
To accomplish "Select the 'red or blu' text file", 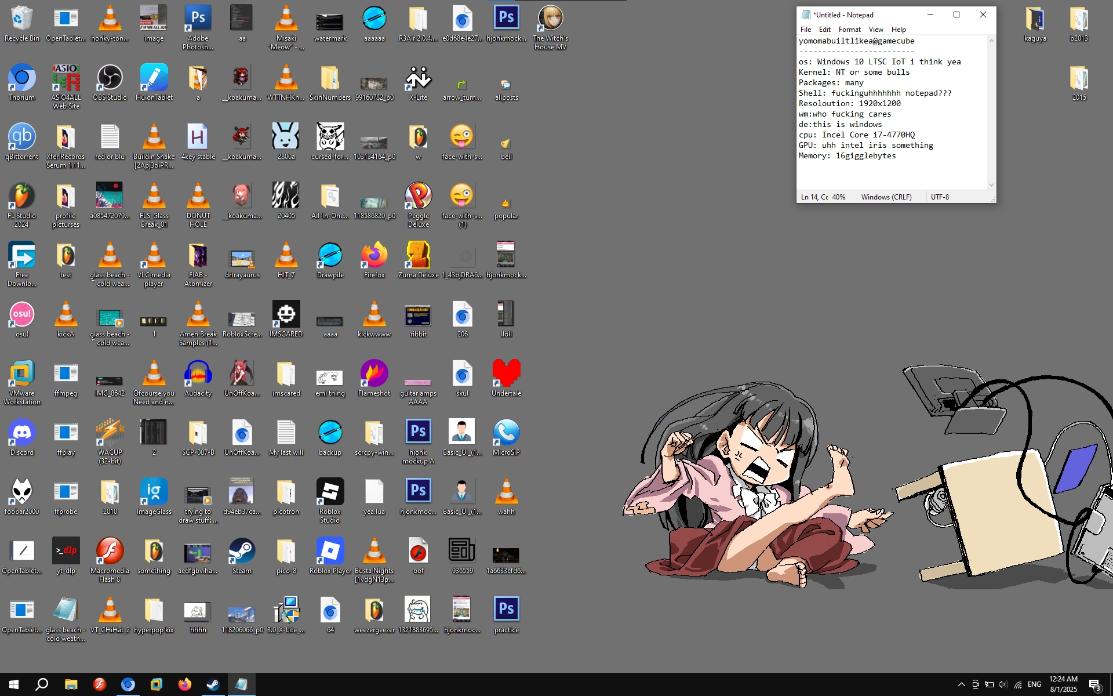I will coord(110,142).
